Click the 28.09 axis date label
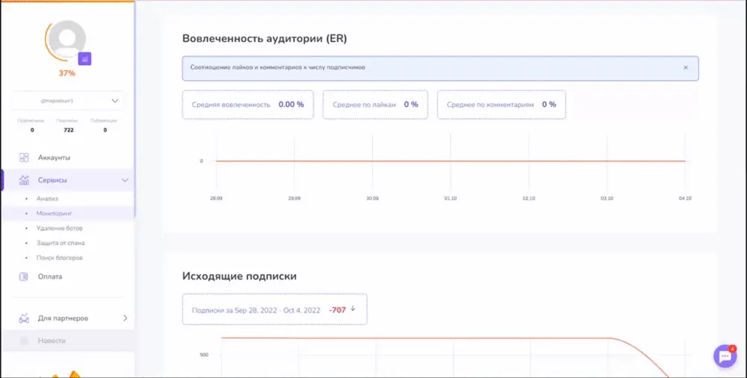The width and height of the screenshot is (747, 378). coord(217,198)
